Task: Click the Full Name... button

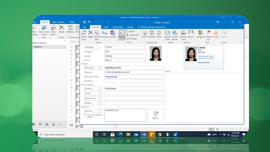Action: click(92, 47)
